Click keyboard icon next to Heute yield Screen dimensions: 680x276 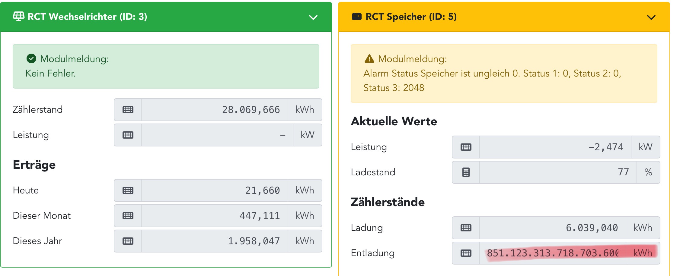[x=128, y=190]
